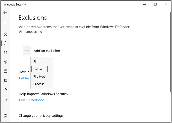Click the plus Add an exclusion button
The image size is (172, 123).
pos(27,50)
